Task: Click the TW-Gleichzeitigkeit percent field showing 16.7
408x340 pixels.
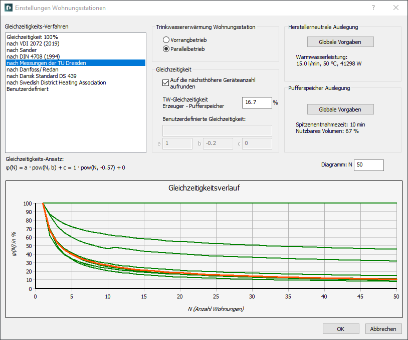Action: pos(257,102)
